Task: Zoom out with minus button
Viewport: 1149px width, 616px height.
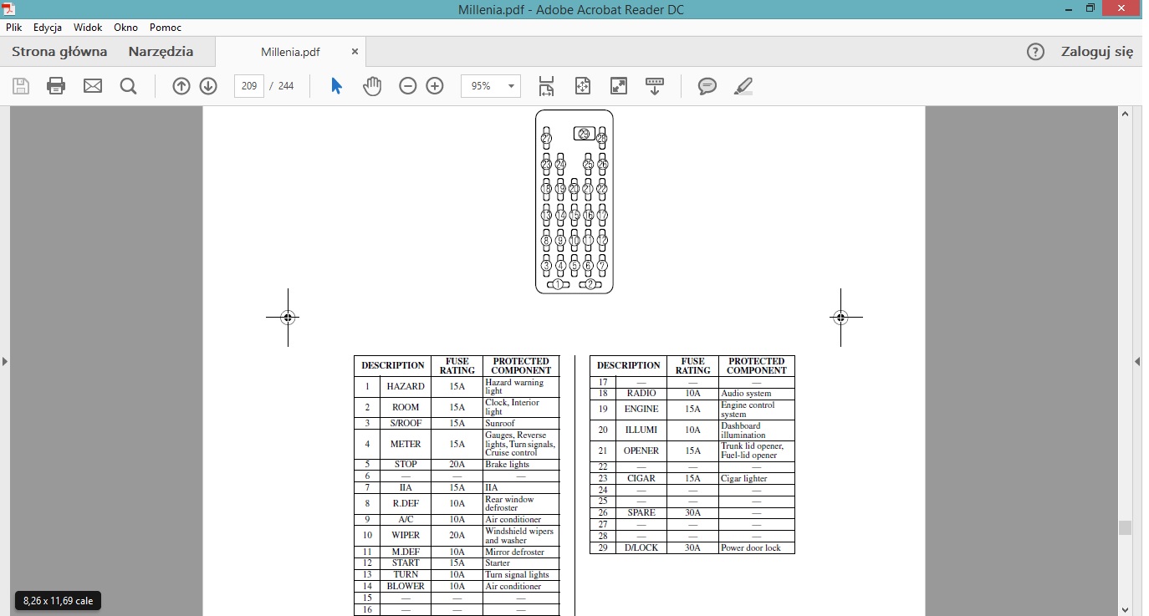Action: pos(407,86)
